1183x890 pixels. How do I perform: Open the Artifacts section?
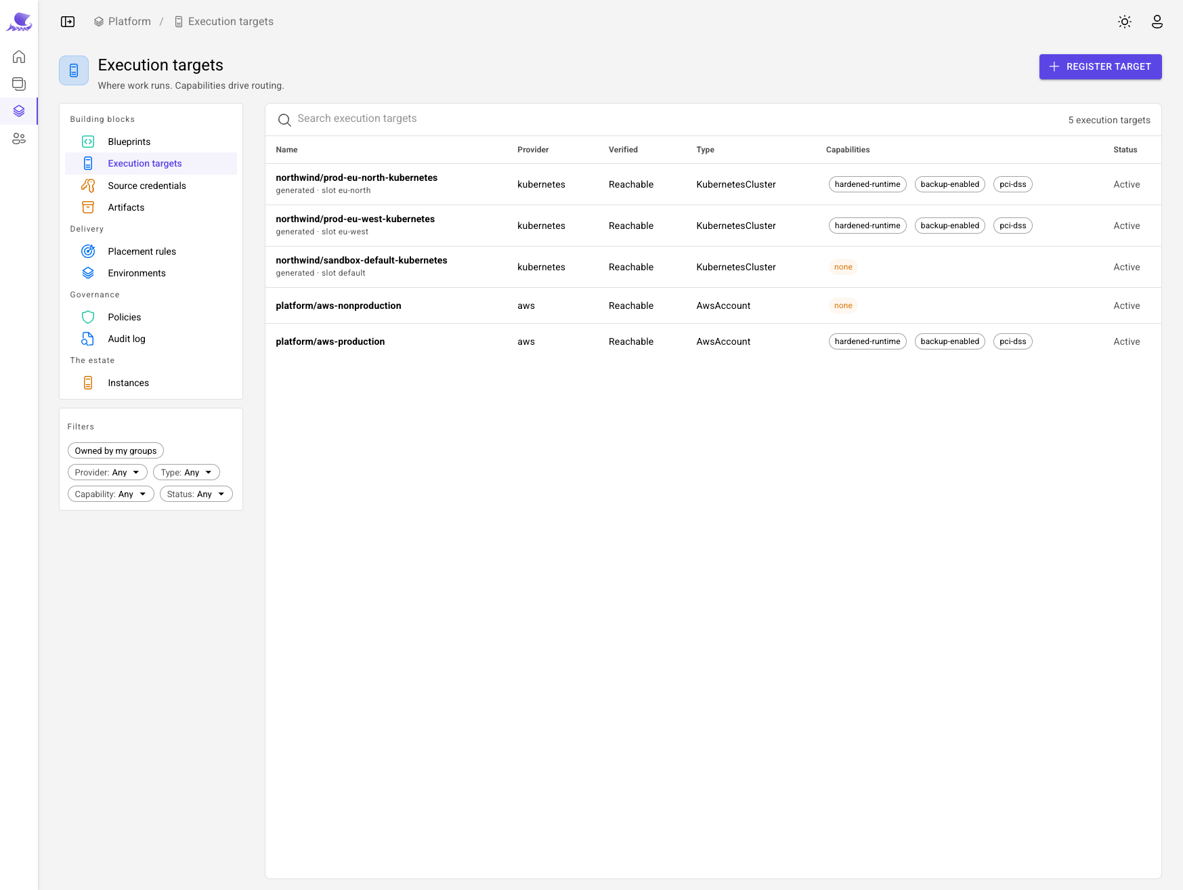[x=151, y=207]
